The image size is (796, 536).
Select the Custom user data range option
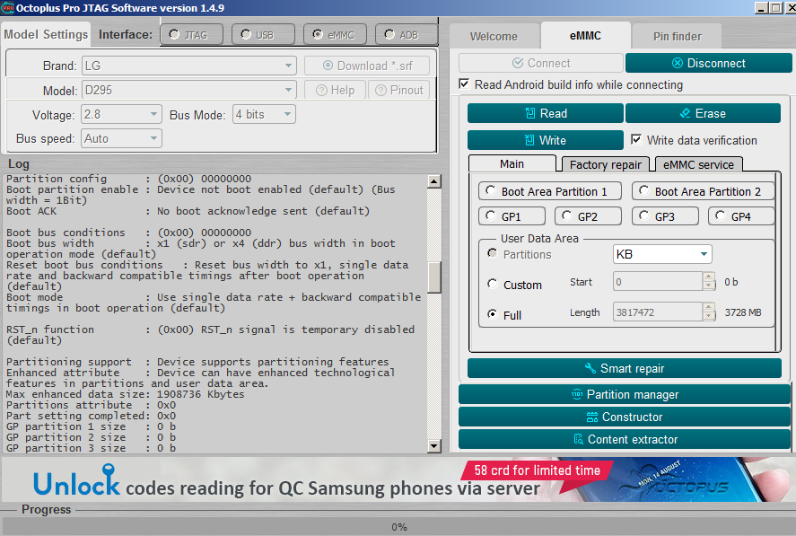(x=492, y=284)
